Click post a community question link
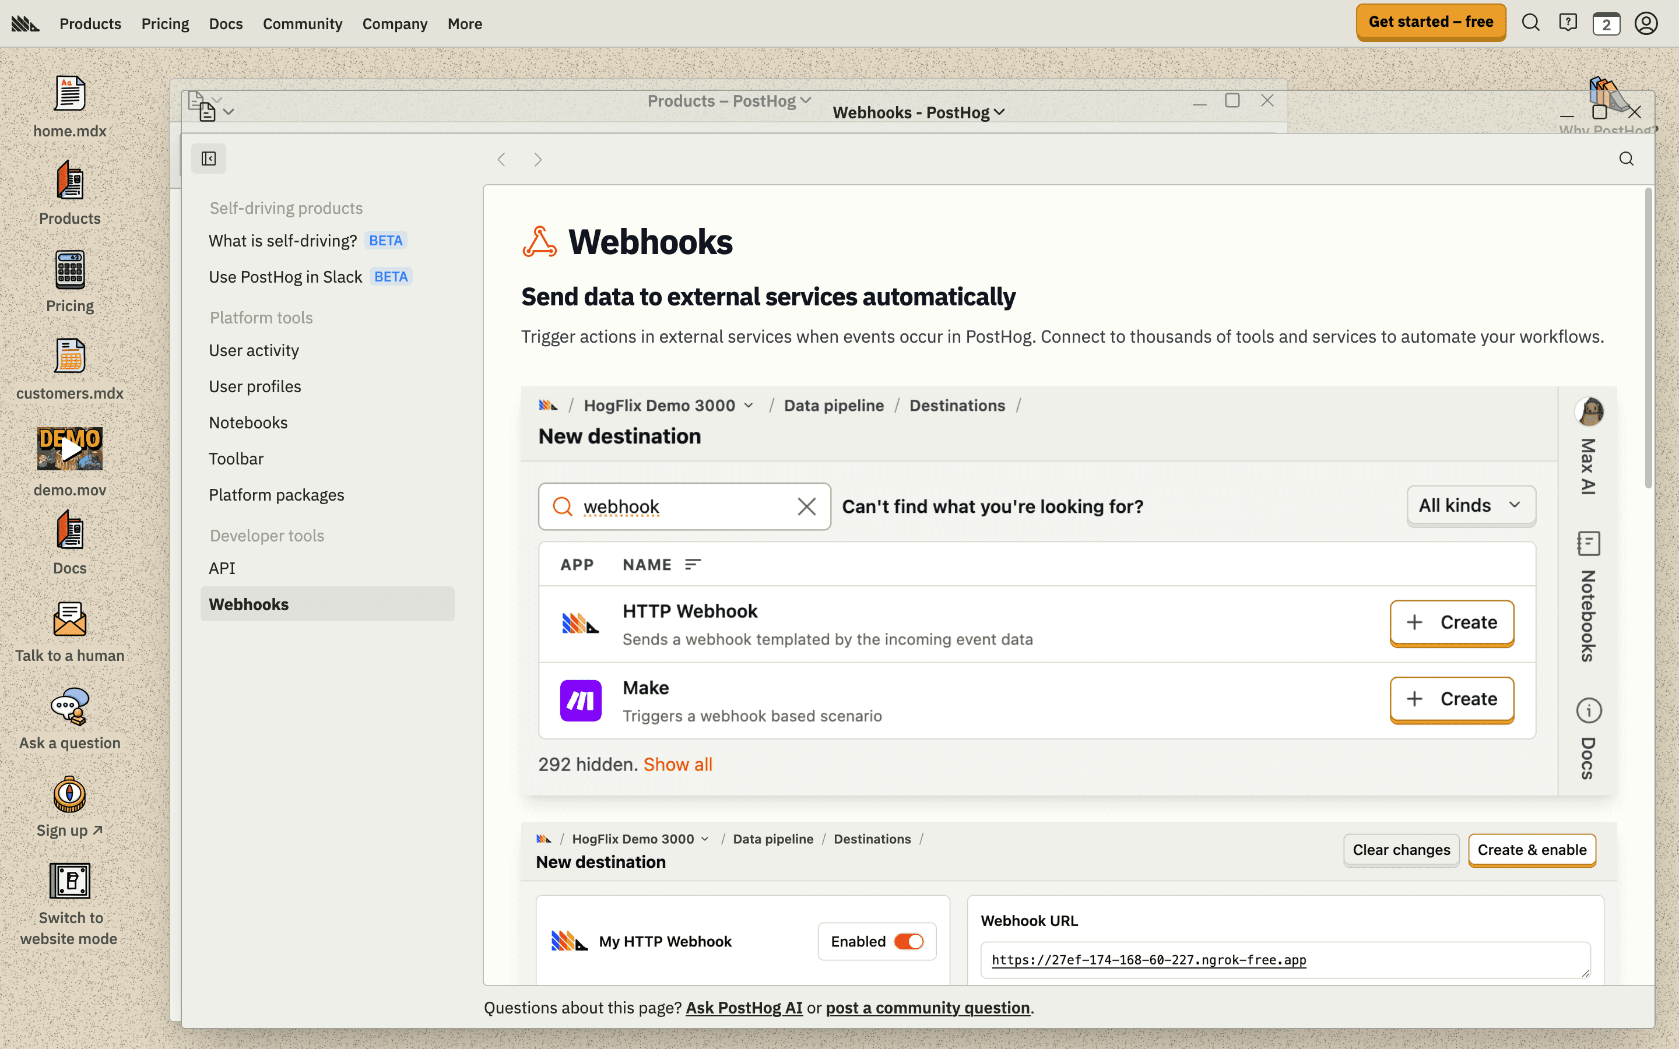Screen dimensions: 1679x1049 928,1008
